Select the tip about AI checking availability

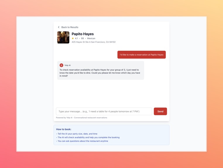(x=88, y=138)
